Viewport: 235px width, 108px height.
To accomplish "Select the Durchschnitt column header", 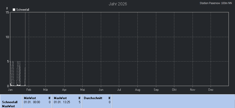I will (x=93, y=98).
